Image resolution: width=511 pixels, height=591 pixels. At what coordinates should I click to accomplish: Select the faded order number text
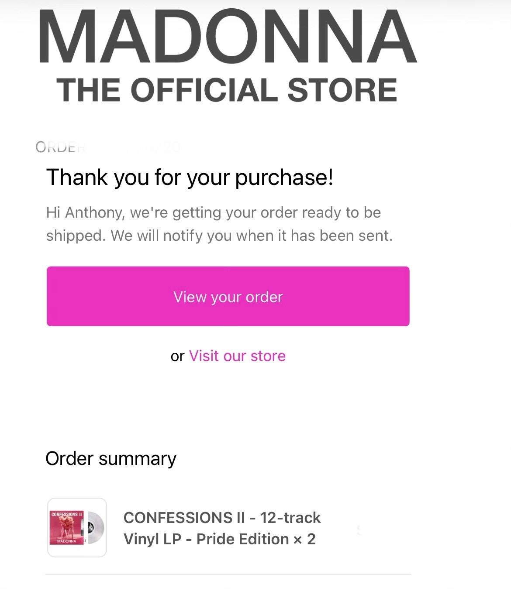(107, 147)
